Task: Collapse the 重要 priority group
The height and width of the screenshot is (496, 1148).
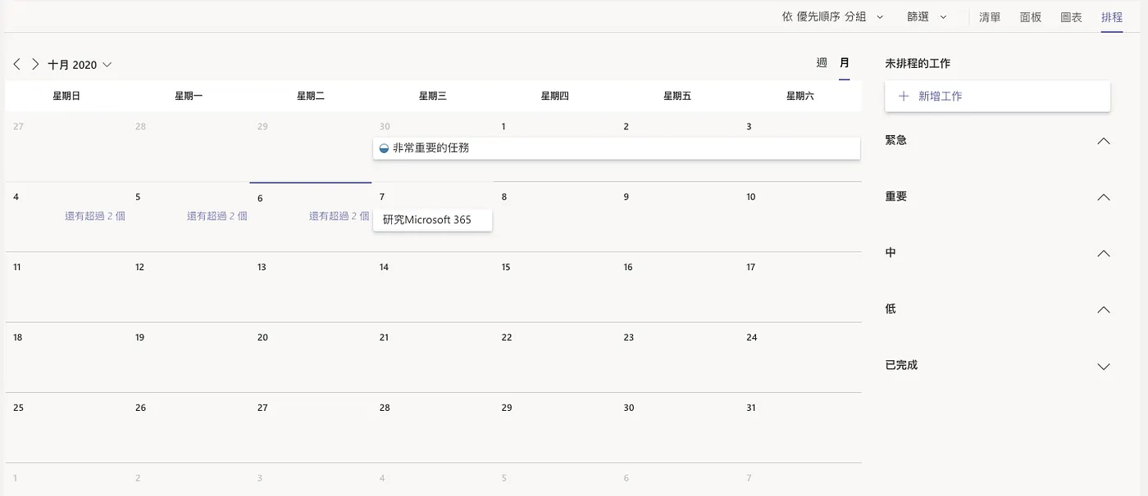Action: (x=1104, y=197)
